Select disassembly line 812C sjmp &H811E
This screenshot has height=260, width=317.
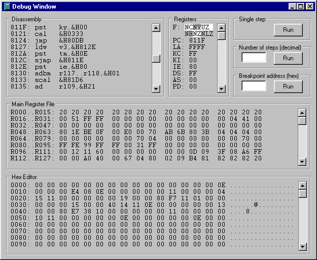[x=47, y=60]
